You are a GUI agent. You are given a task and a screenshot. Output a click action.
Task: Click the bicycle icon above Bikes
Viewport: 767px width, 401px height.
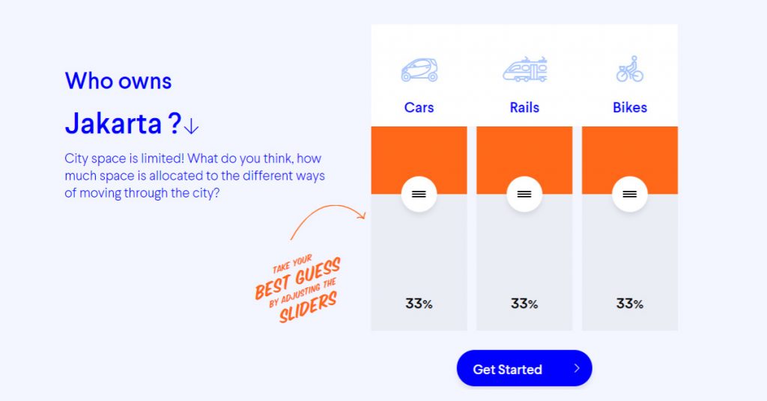(629, 69)
